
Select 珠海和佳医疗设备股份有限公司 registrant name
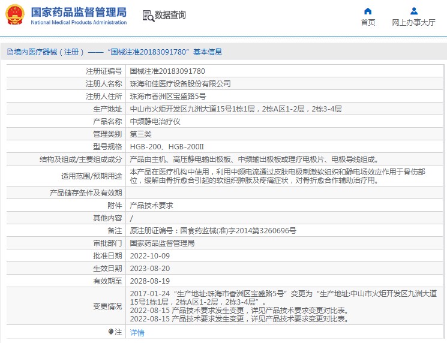tap(180, 84)
